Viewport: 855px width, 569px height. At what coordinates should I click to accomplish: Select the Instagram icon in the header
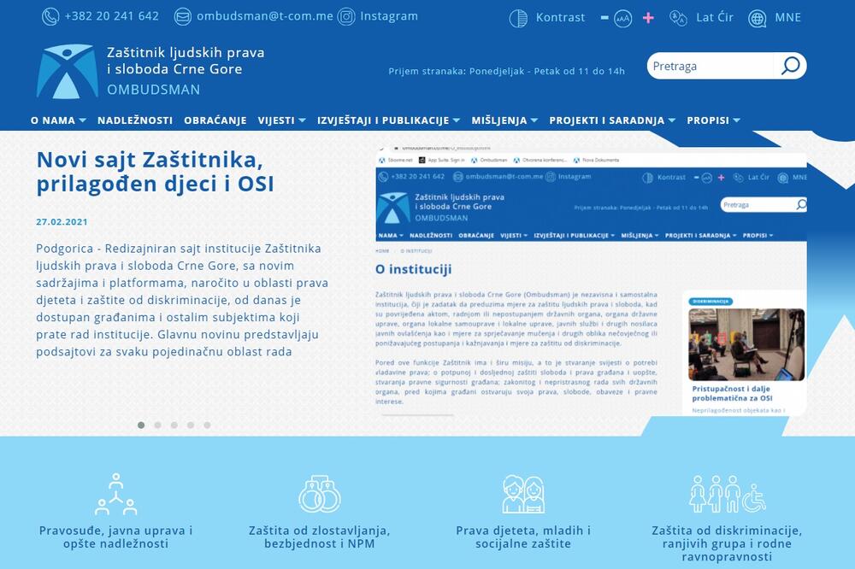click(345, 15)
